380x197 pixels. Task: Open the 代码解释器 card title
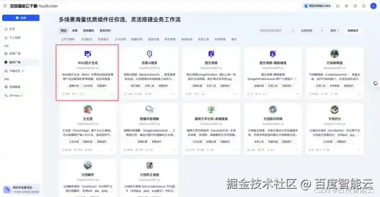click(x=335, y=63)
